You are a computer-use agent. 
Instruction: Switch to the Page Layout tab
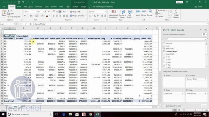(x=28, y=6)
